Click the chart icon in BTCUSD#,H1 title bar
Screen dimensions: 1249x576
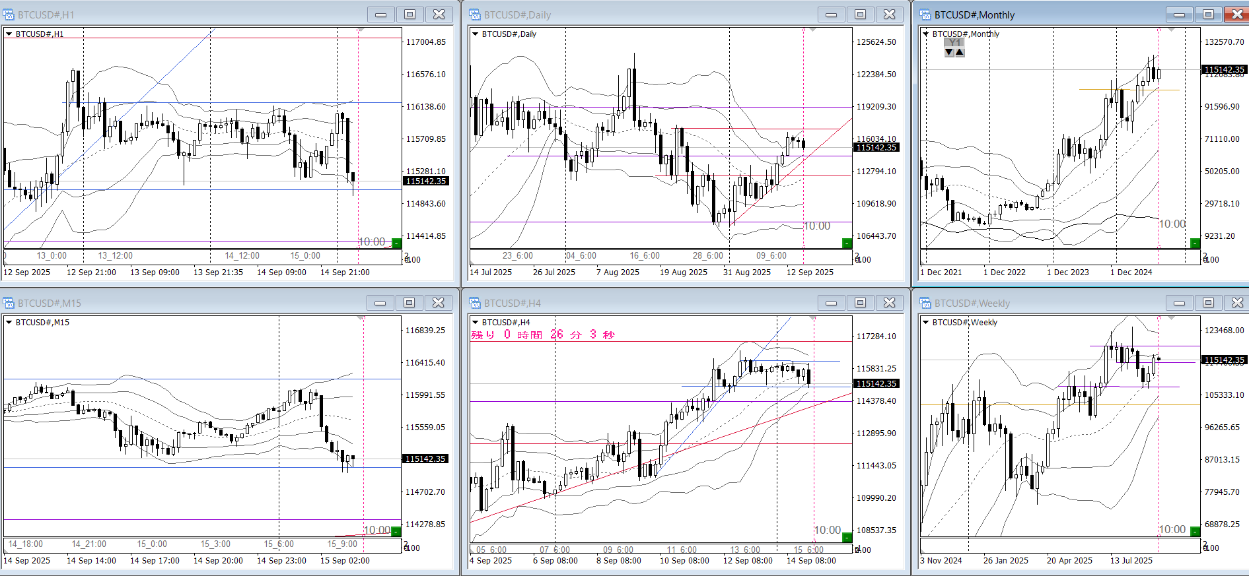pyautogui.click(x=9, y=15)
